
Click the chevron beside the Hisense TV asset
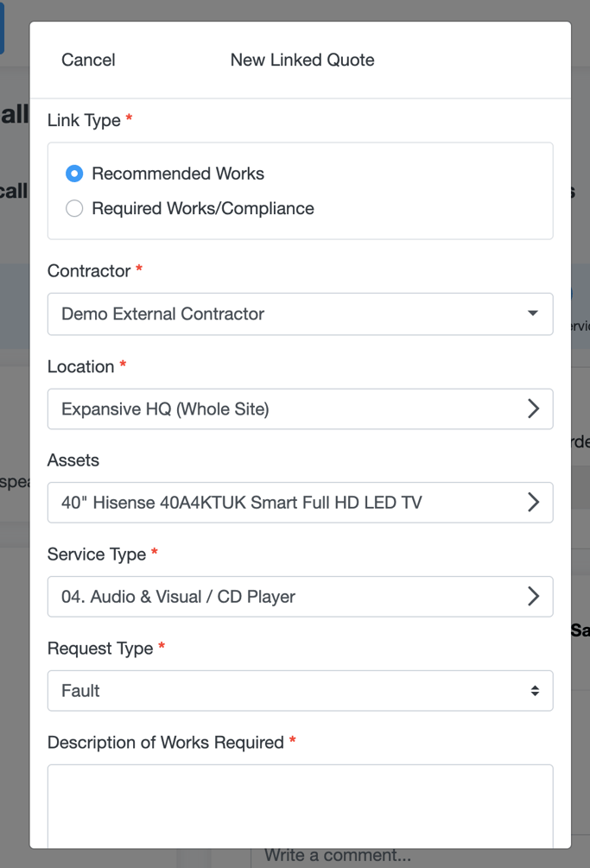[534, 502]
